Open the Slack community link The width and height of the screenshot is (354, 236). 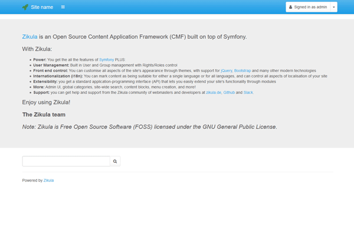pos(249,93)
